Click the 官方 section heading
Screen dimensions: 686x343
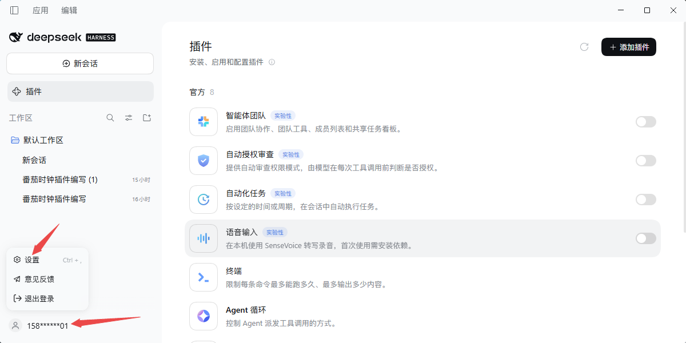coord(197,92)
